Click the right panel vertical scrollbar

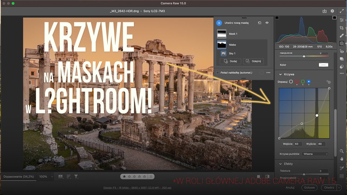coord(335,133)
